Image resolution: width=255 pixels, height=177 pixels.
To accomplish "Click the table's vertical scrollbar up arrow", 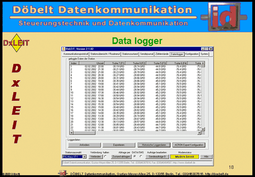I will point(203,63).
